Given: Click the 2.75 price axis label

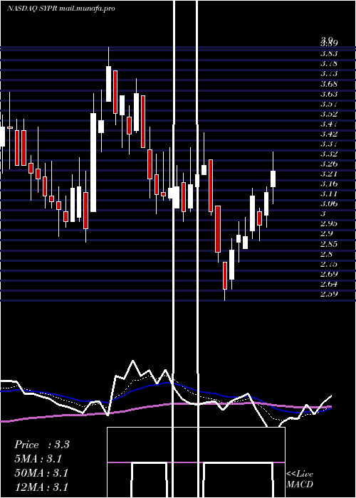Looking at the screenshot, I should (329, 264).
